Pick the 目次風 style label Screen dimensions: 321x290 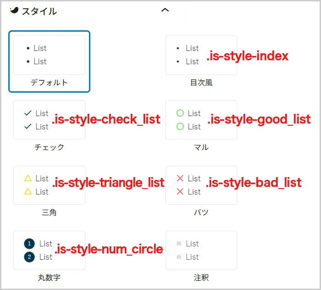point(201,83)
